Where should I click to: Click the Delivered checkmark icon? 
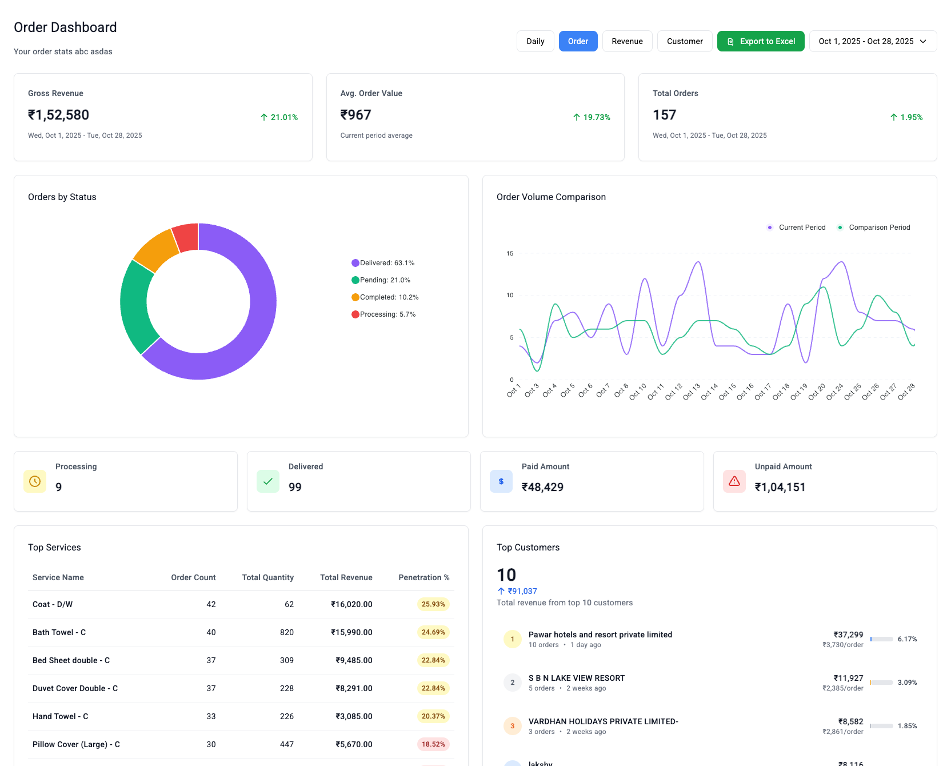(268, 481)
